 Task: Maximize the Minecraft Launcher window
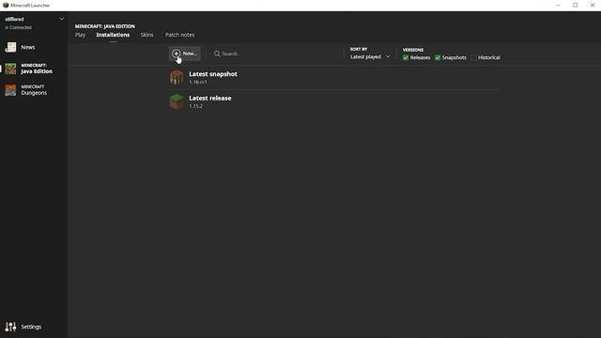[576, 6]
